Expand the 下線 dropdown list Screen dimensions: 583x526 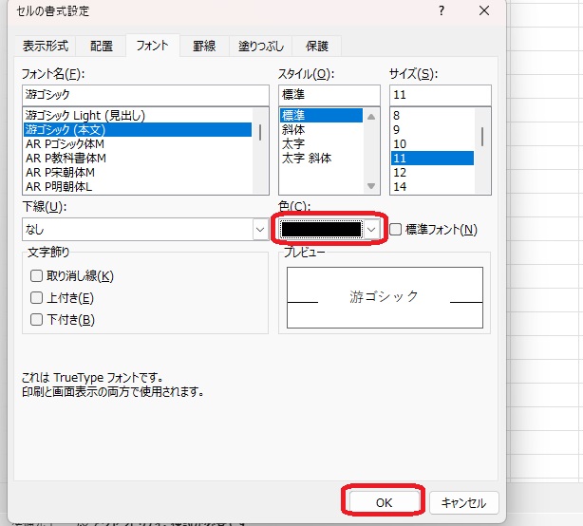pyautogui.click(x=259, y=229)
